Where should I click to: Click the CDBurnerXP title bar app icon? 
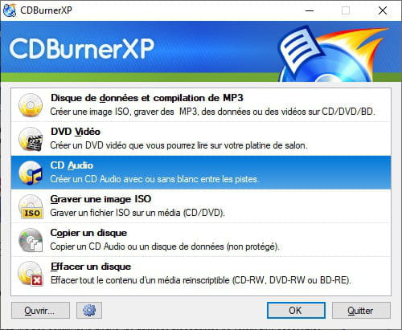coord(9,10)
